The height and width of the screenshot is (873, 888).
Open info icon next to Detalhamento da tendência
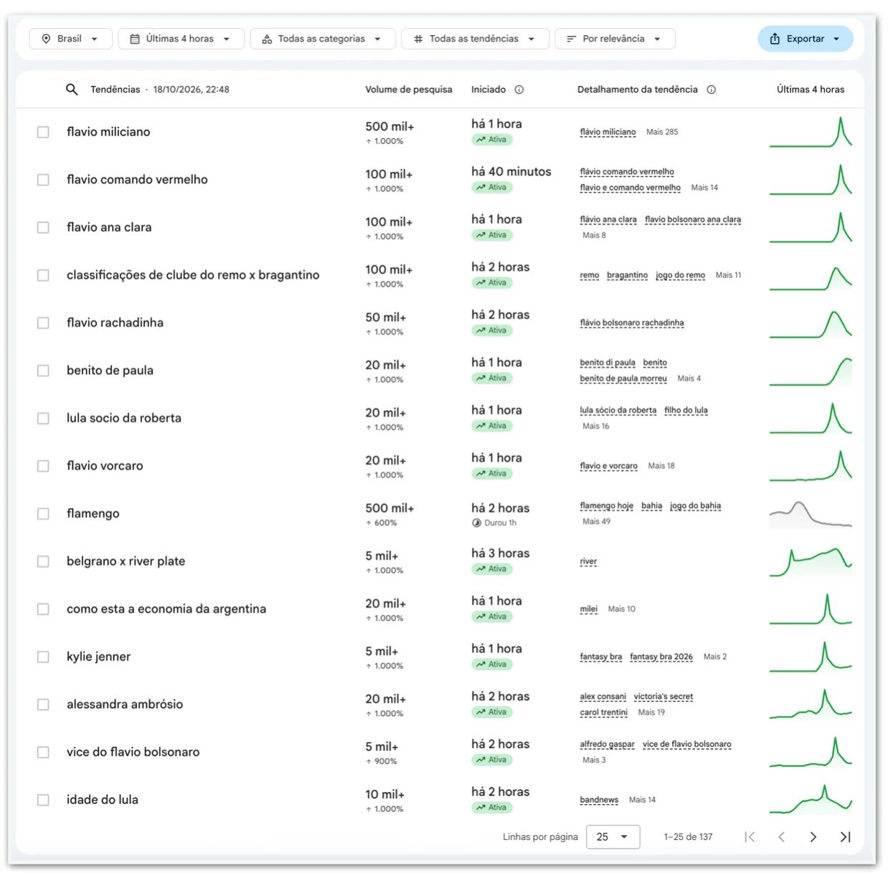[x=712, y=90]
